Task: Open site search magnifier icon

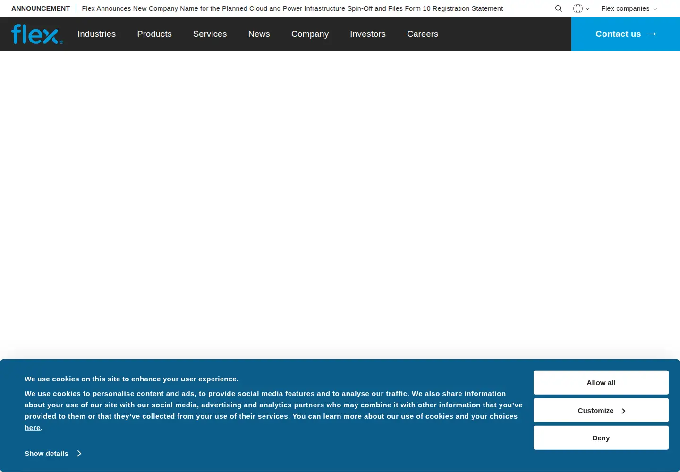Action: (x=559, y=8)
